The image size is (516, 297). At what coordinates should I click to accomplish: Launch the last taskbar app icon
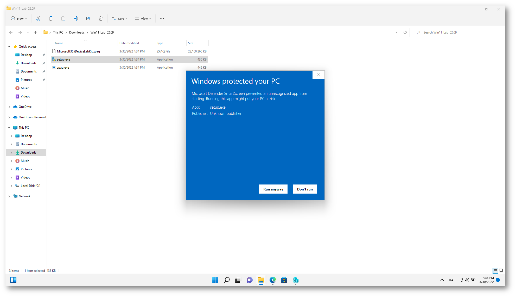[295, 280]
